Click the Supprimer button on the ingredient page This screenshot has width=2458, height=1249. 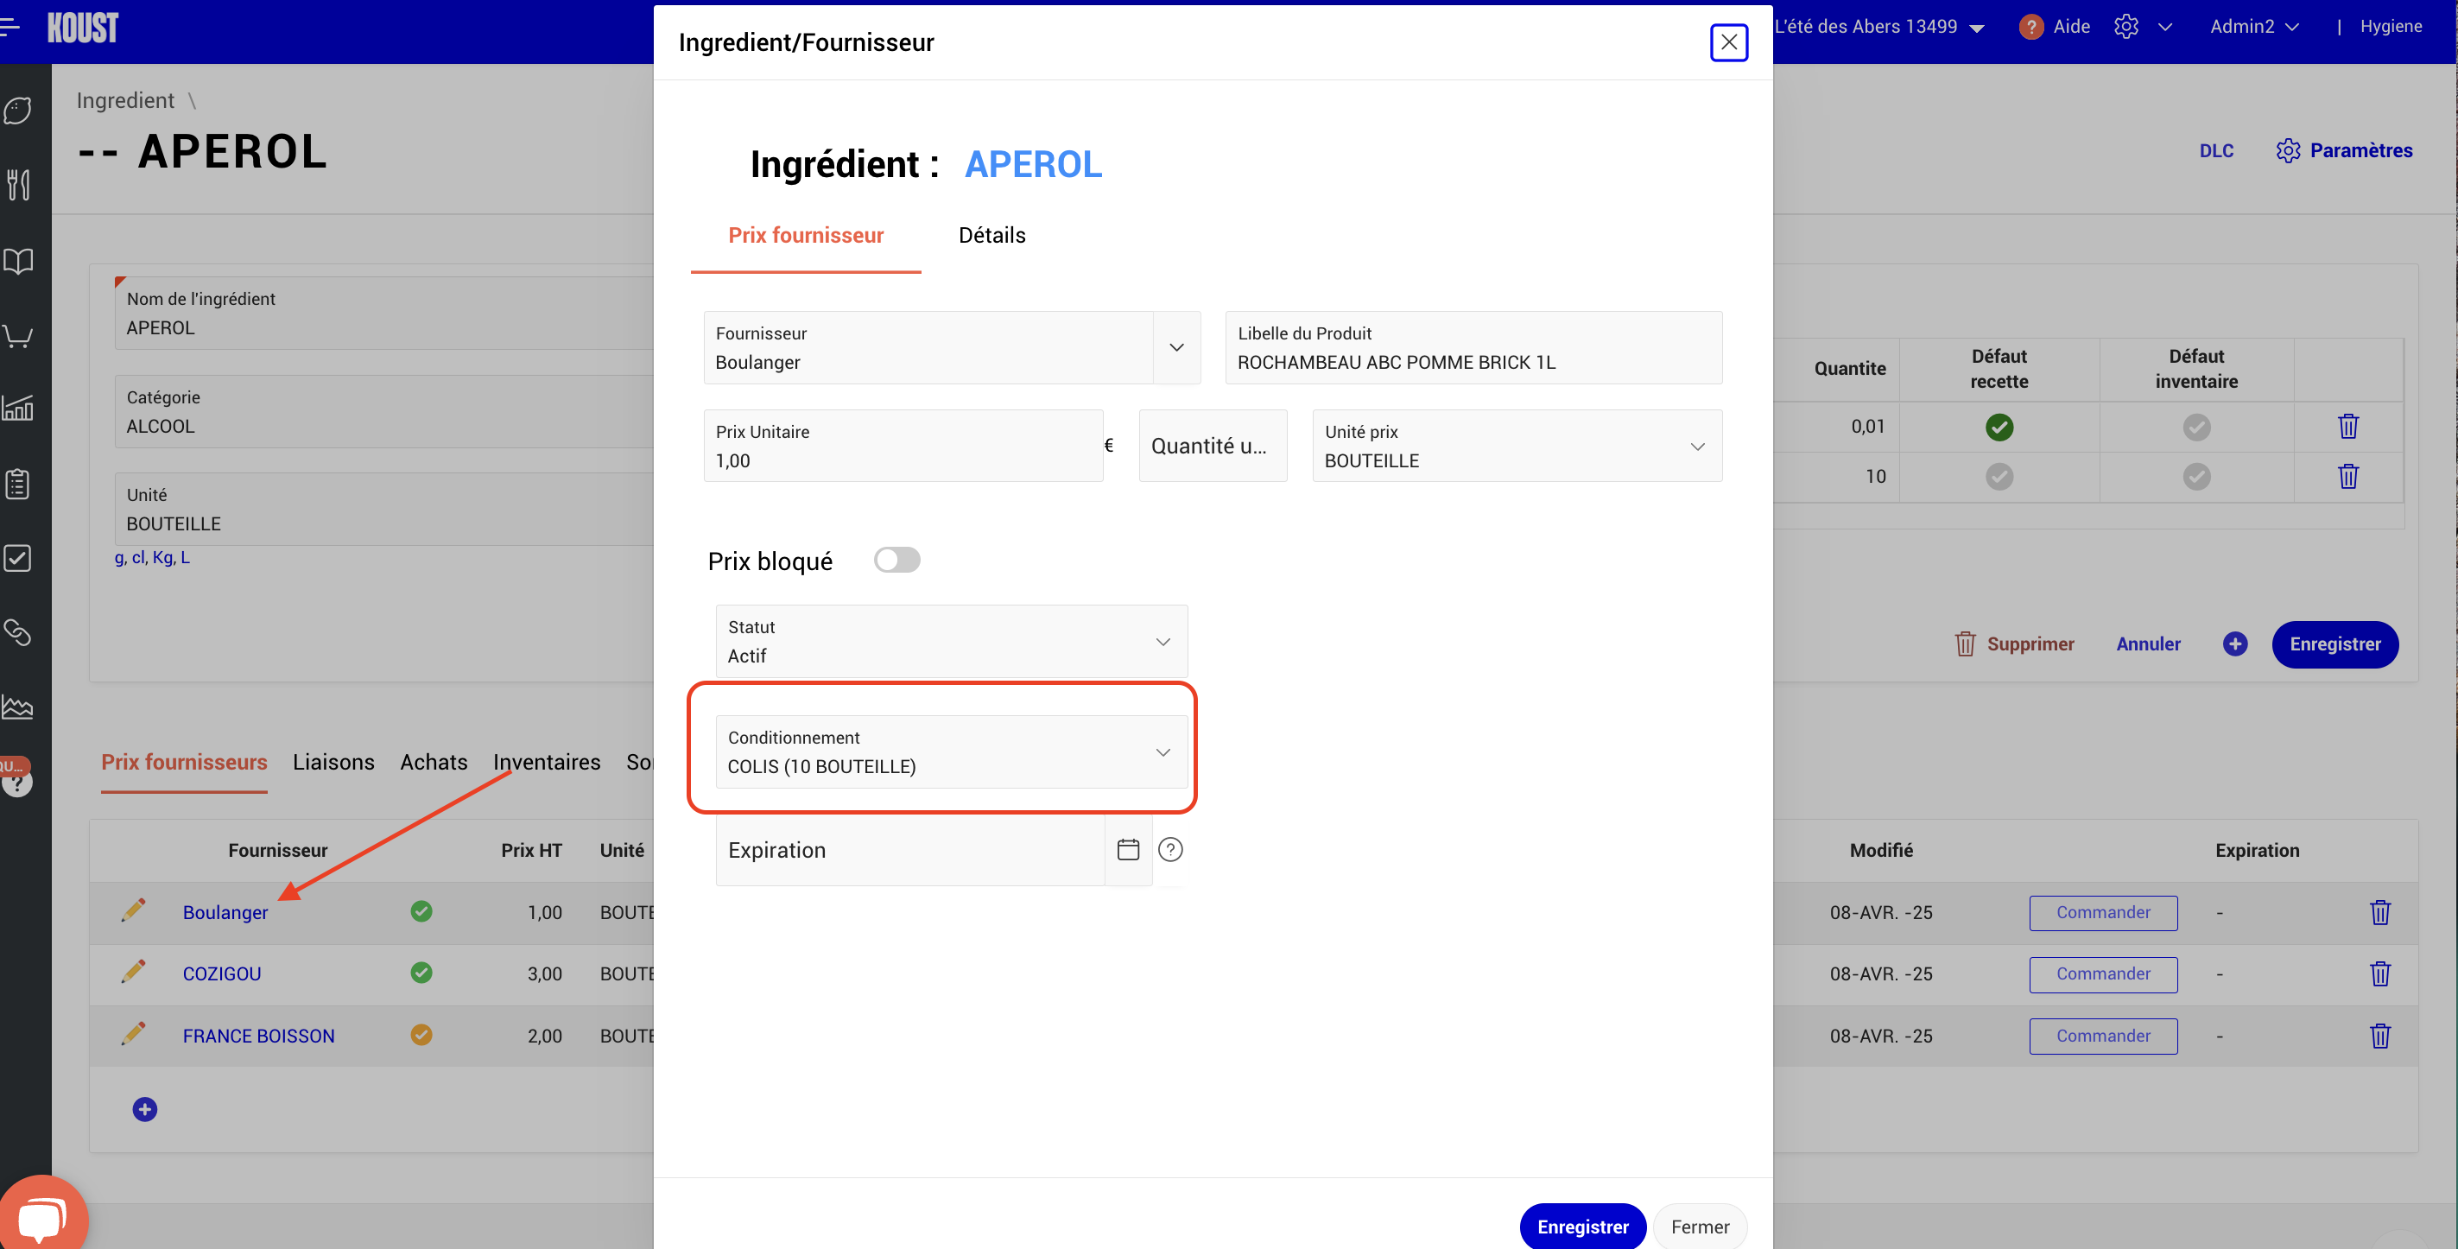2014,644
